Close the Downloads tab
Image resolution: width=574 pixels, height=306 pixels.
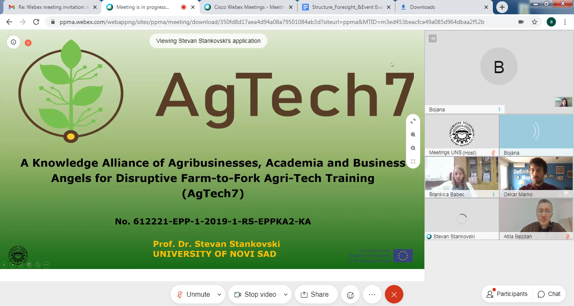tap(486, 7)
